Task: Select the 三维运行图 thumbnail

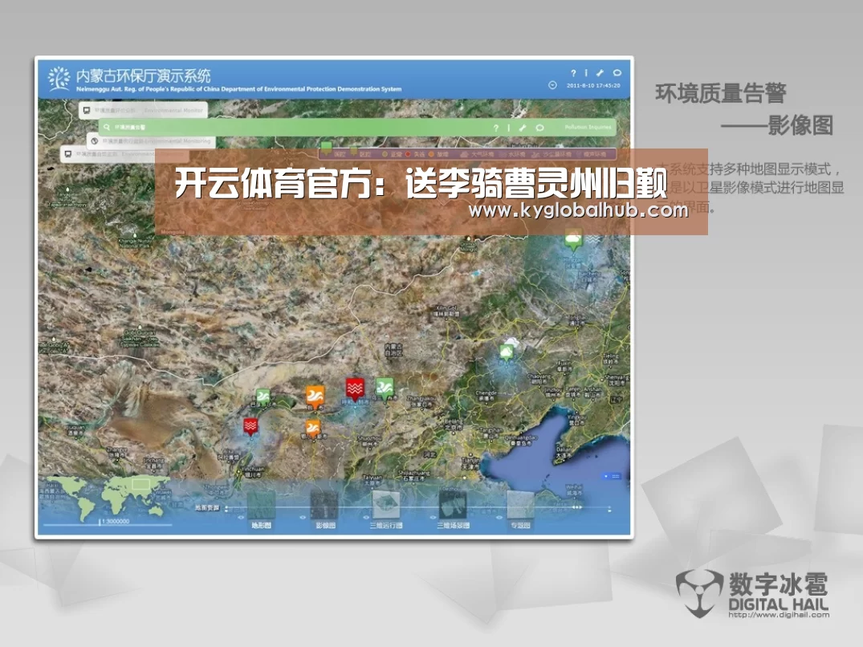Action: click(x=386, y=504)
